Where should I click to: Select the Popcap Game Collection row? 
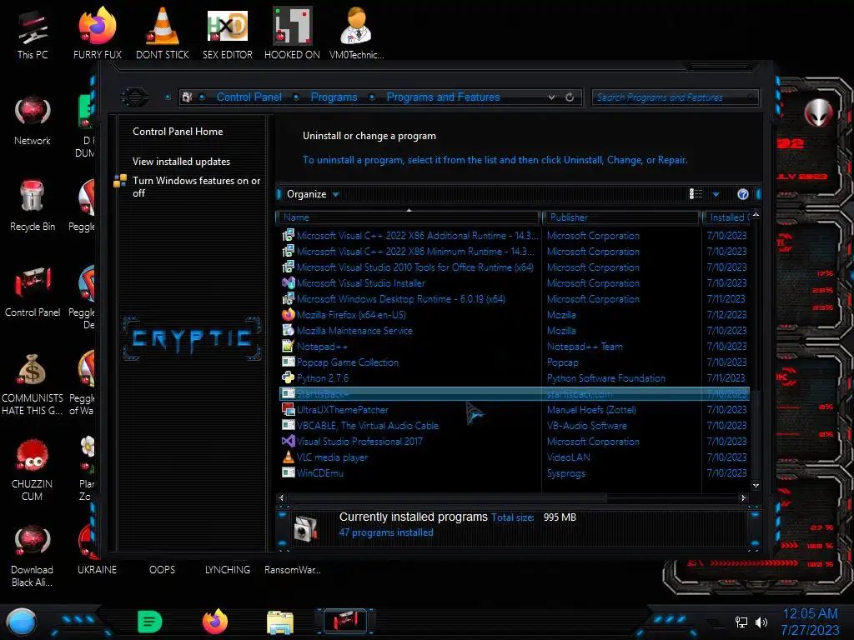[x=515, y=362]
